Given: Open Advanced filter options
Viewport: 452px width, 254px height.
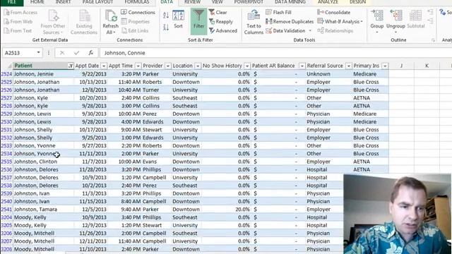Looking at the screenshot, I should coord(223,30).
